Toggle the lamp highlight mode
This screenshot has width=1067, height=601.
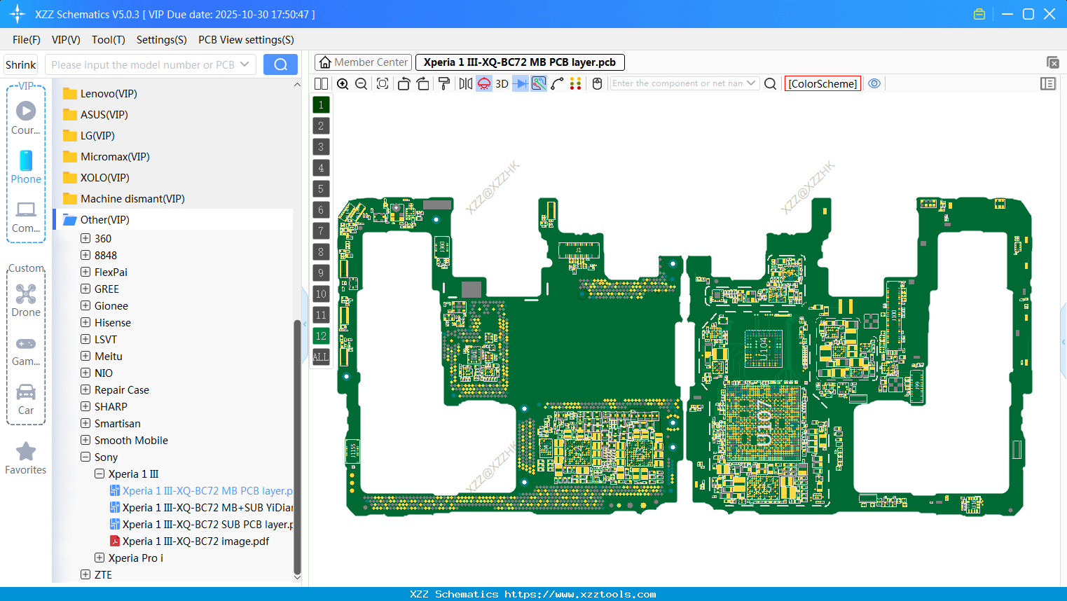(483, 83)
